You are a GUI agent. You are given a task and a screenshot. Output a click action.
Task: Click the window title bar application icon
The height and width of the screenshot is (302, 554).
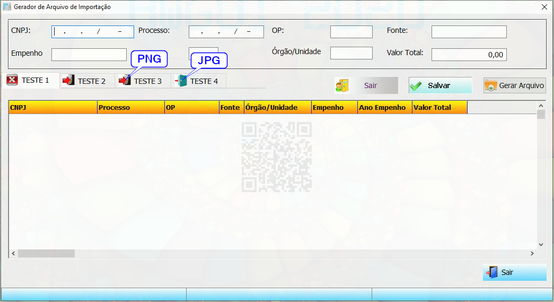click(7, 7)
